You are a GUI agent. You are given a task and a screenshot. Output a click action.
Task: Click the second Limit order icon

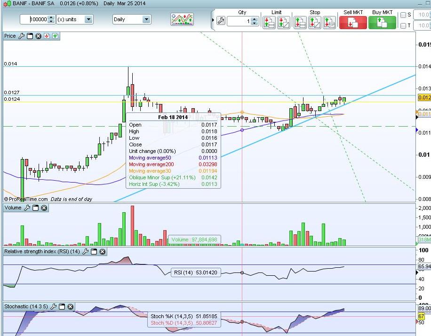284,23
